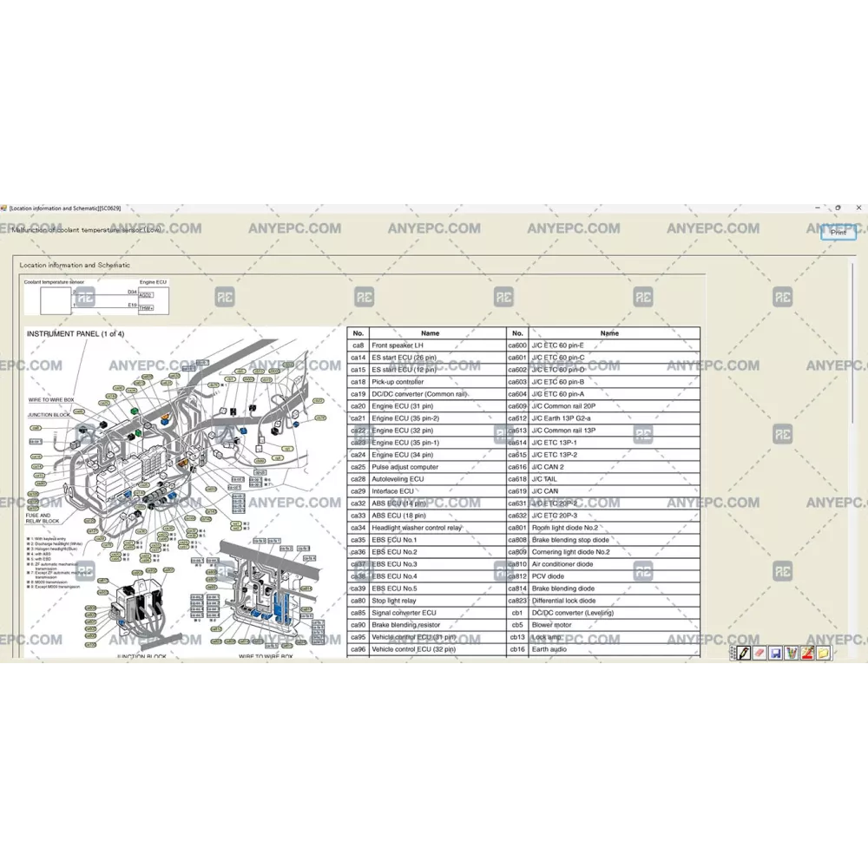
Task: Select the pink eraser tool
Action: (x=759, y=654)
